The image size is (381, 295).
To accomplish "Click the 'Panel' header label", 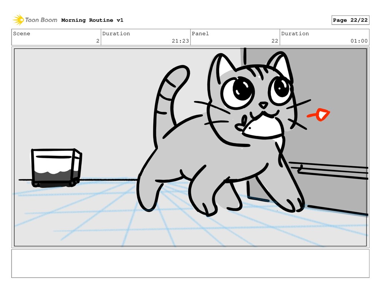I will 200,33.
